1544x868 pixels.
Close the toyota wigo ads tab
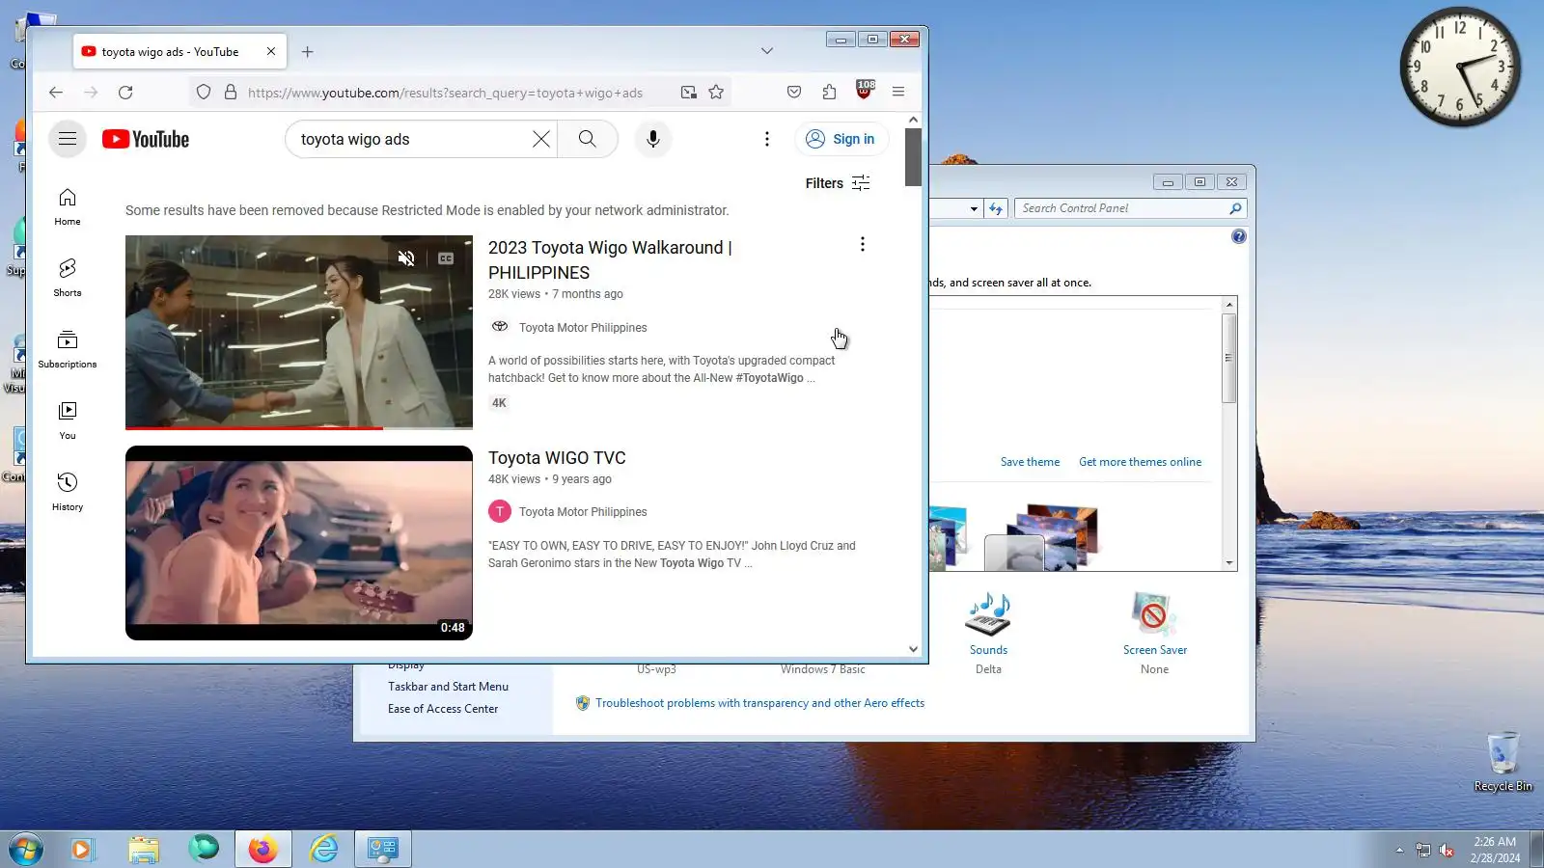point(271,52)
